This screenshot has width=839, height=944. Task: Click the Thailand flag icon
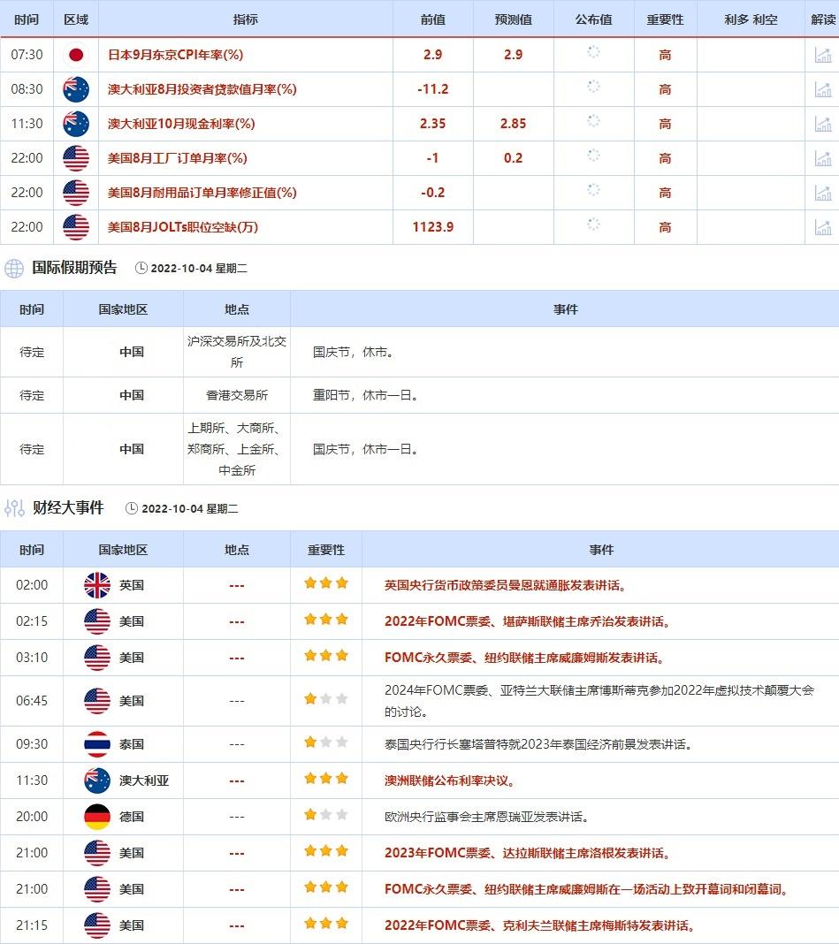pos(97,744)
